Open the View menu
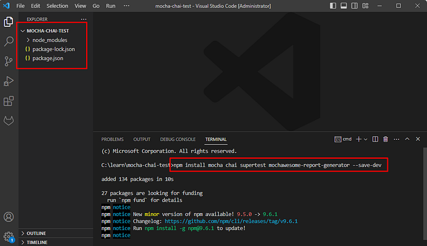 [81, 5]
